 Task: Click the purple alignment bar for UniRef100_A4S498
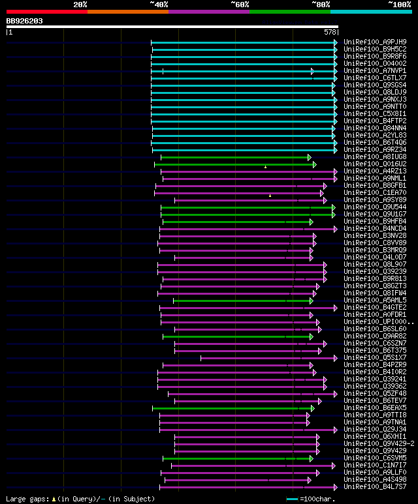point(237,481)
